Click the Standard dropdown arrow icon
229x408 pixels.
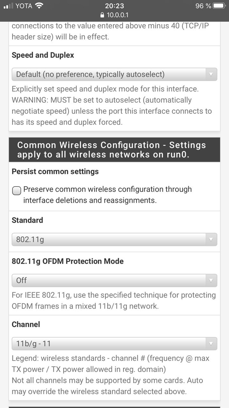click(x=211, y=240)
